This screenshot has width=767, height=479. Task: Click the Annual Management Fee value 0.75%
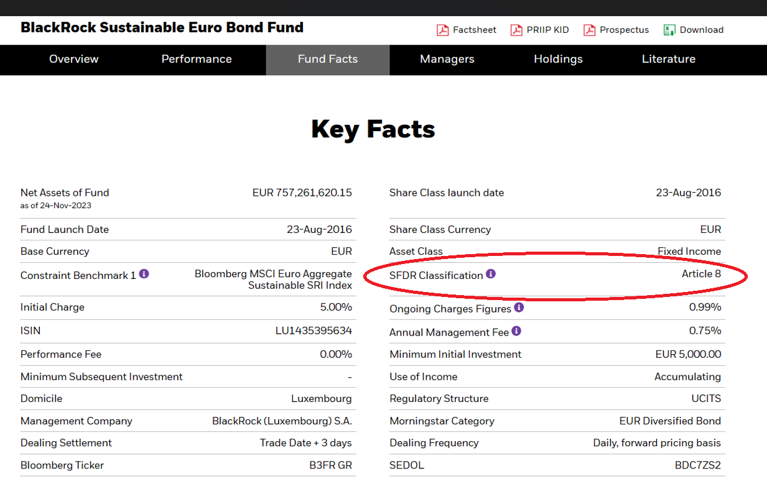[x=705, y=331]
